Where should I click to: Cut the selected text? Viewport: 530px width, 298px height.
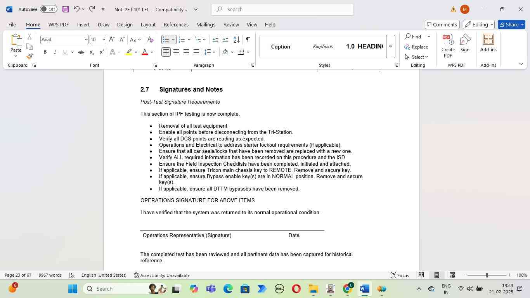[x=29, y=37]
